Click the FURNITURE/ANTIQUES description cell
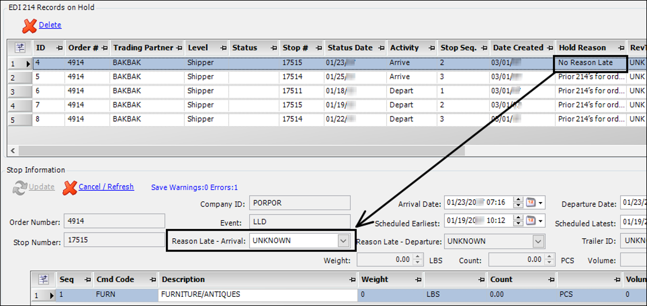The image size is (647, 306). click(x=258, y=295)
